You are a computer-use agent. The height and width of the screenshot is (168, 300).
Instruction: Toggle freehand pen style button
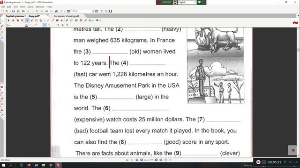(x=45, y=25)
